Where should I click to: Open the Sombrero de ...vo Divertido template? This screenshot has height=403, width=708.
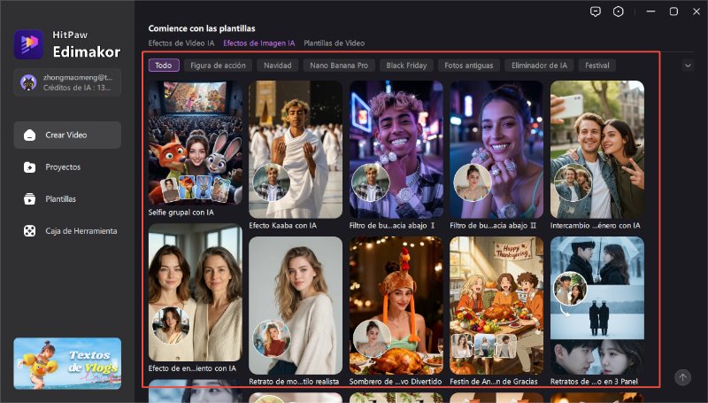[x=396, y=306]
